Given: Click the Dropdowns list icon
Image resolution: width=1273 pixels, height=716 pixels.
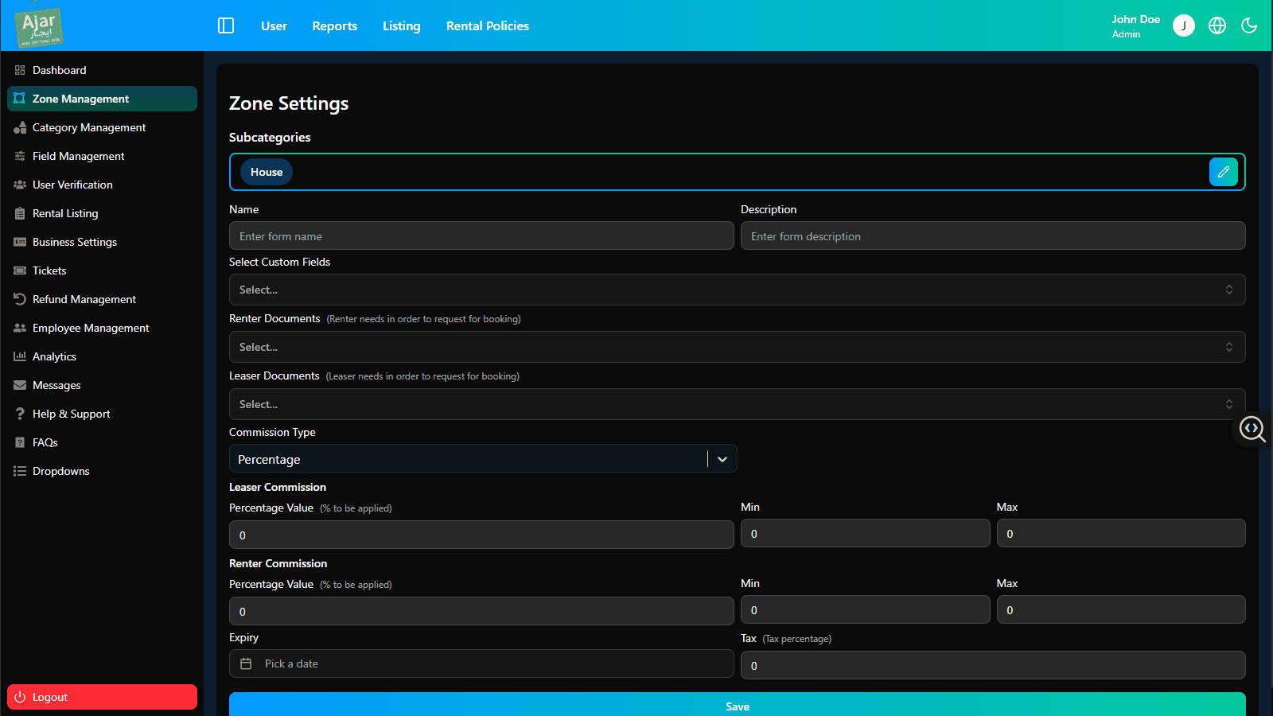Looking at the screenshot, I should point(20,471).
